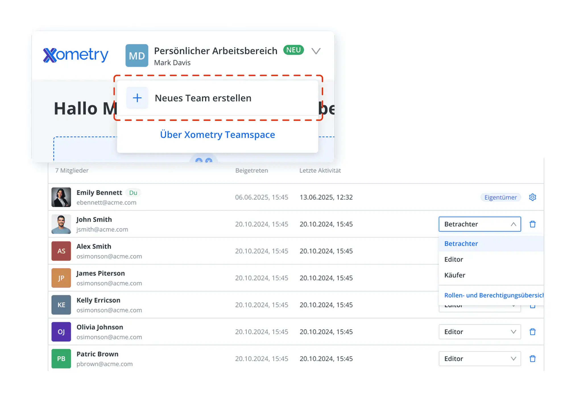Click last activity 13.06.2025, 12:32
Screen dimensions: 565x398
tap(326, 197)
